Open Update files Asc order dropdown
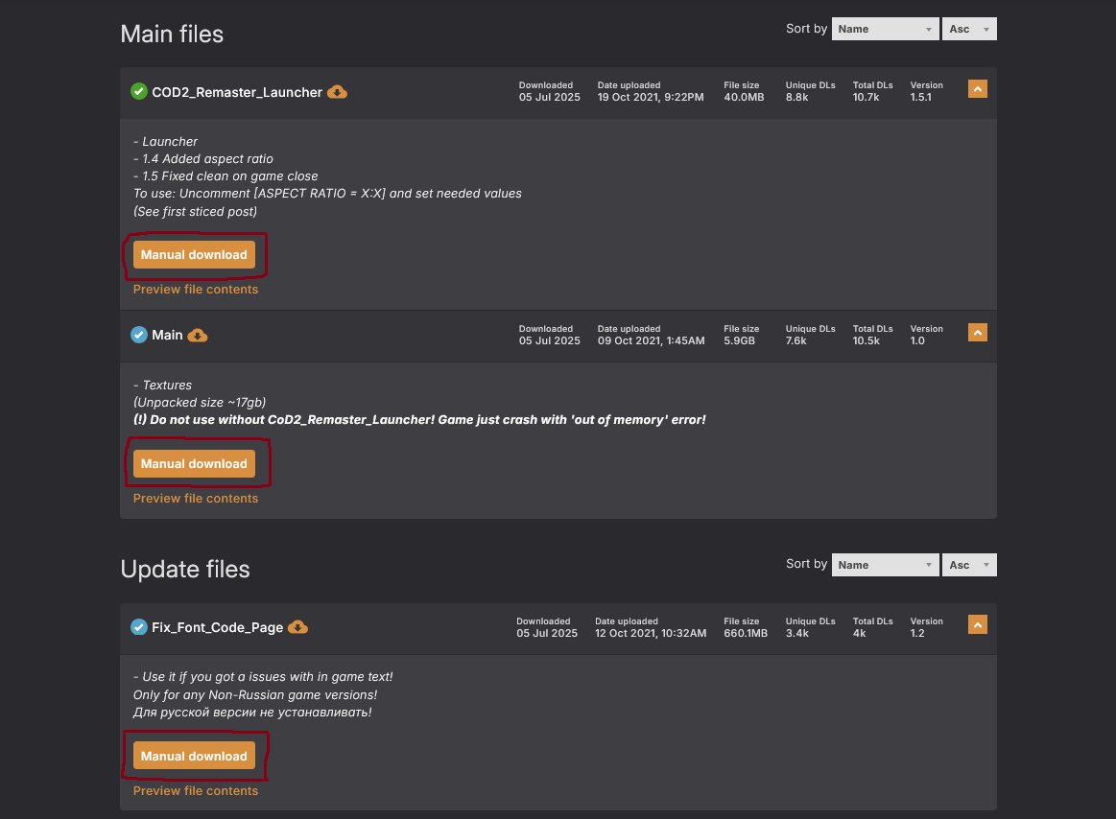The height and width of the screenshot is (819, 1116). pyautogui.click(x=969, y=565)
